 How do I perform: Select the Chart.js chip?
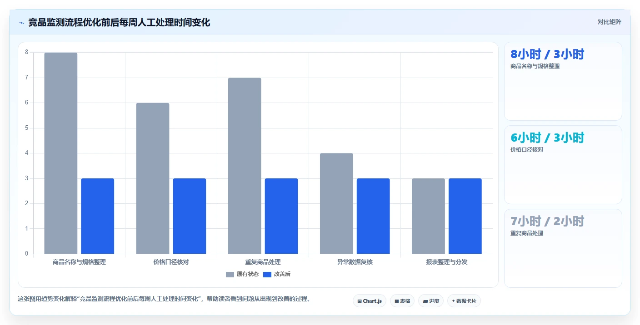point(370,301)
